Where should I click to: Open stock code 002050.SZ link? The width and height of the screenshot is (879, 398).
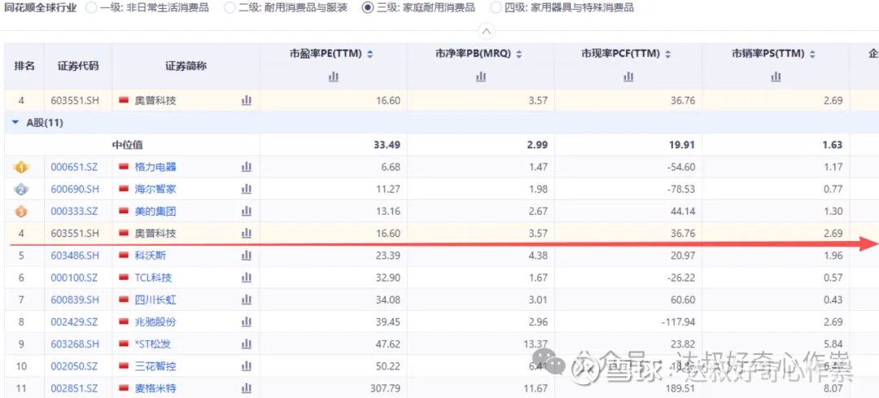[74, 366]
